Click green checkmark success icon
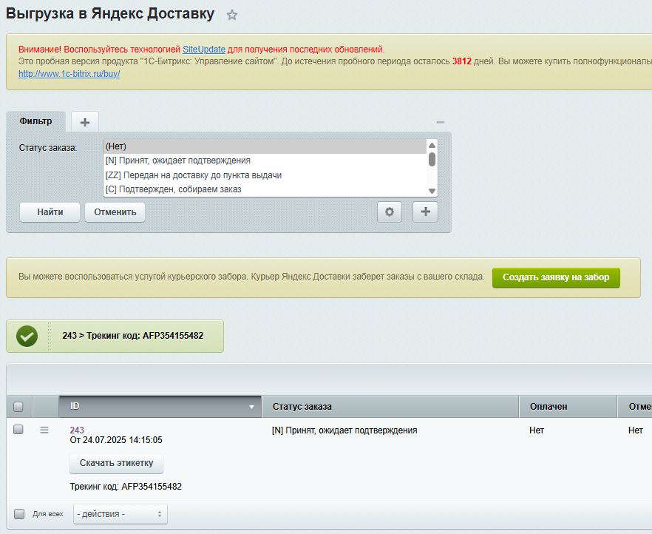 27,336
